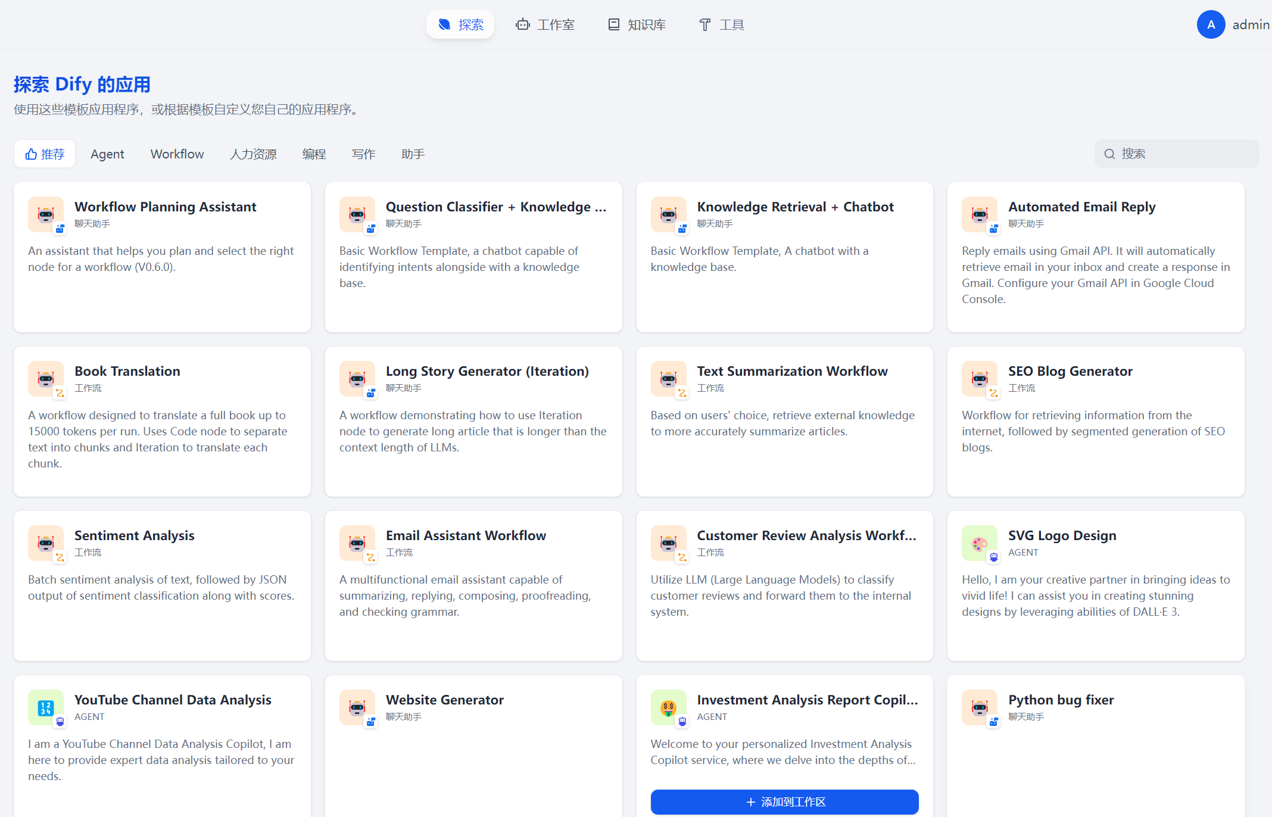Image resolution: width=1272 pixels, height=817 pixels.
Task: Click the book icon beside 知识库
Action: click(614, 24)
